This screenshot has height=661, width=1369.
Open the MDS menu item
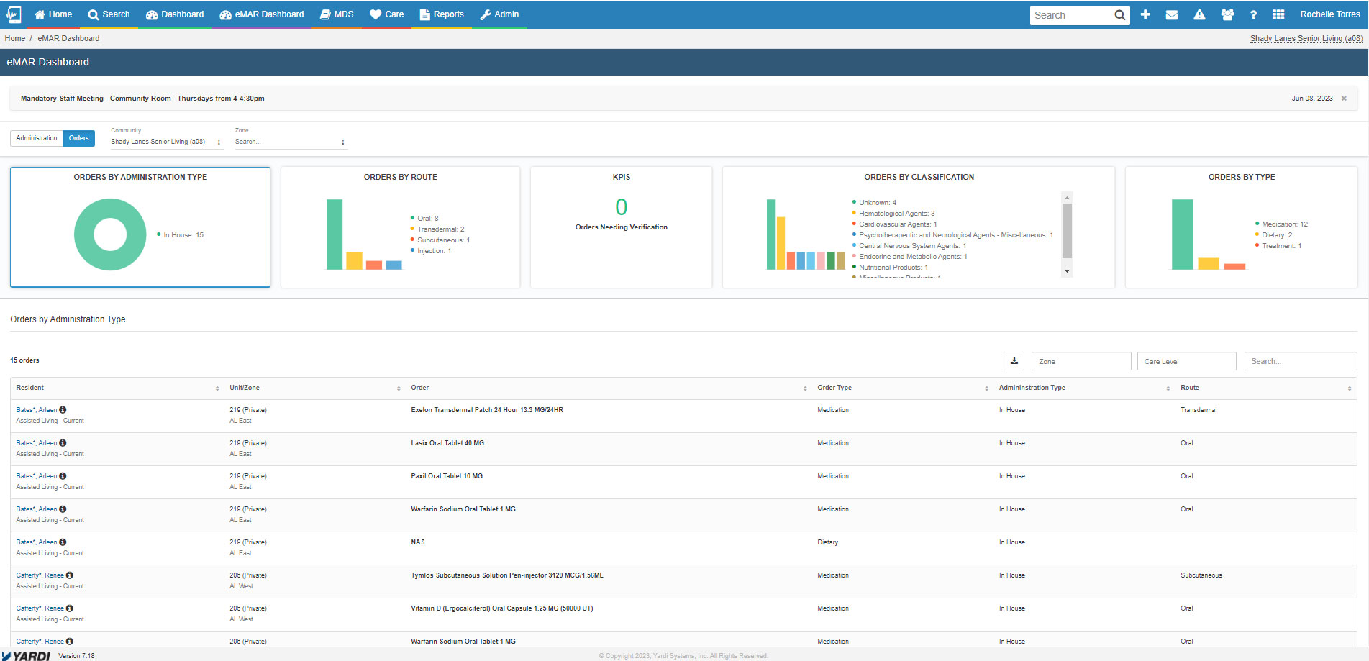coord(337,14)
